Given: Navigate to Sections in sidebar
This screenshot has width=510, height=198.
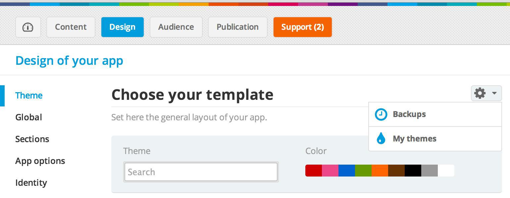Looking at the screenshot, I should pyautogui.click(x=32, y=139).
